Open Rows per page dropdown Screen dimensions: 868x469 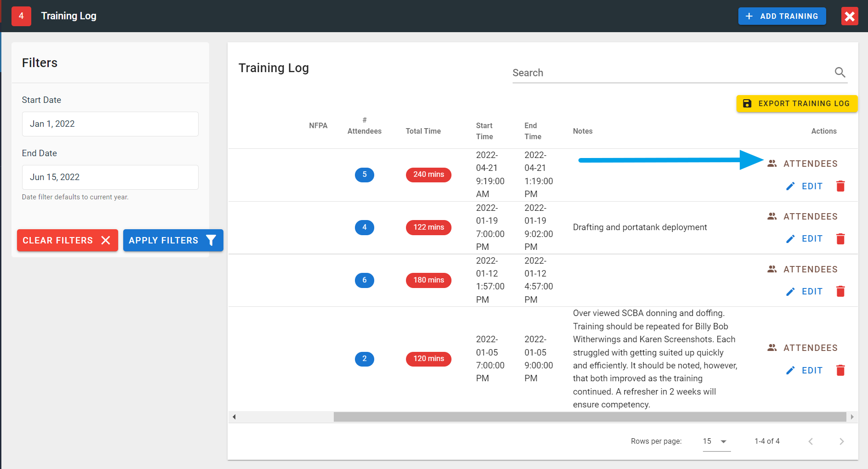pos(716,441)
